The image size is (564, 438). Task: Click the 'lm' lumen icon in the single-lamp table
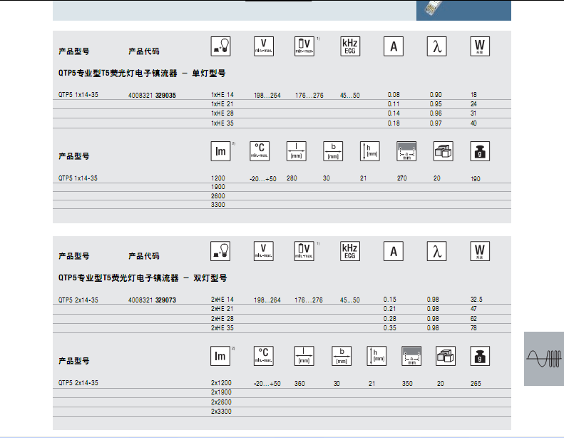point(220,151)
